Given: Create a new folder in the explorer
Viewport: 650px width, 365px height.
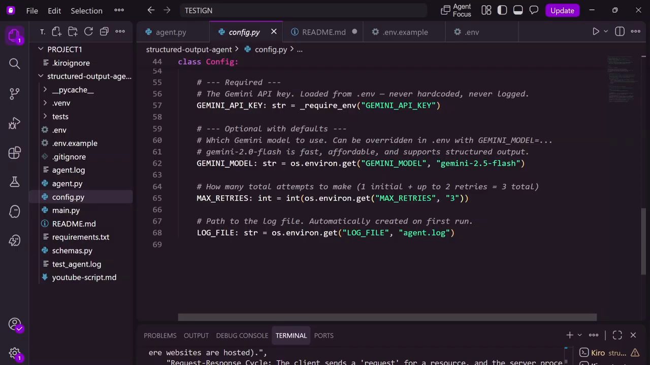Looking at the screenshot, I should tap(73, 31).
